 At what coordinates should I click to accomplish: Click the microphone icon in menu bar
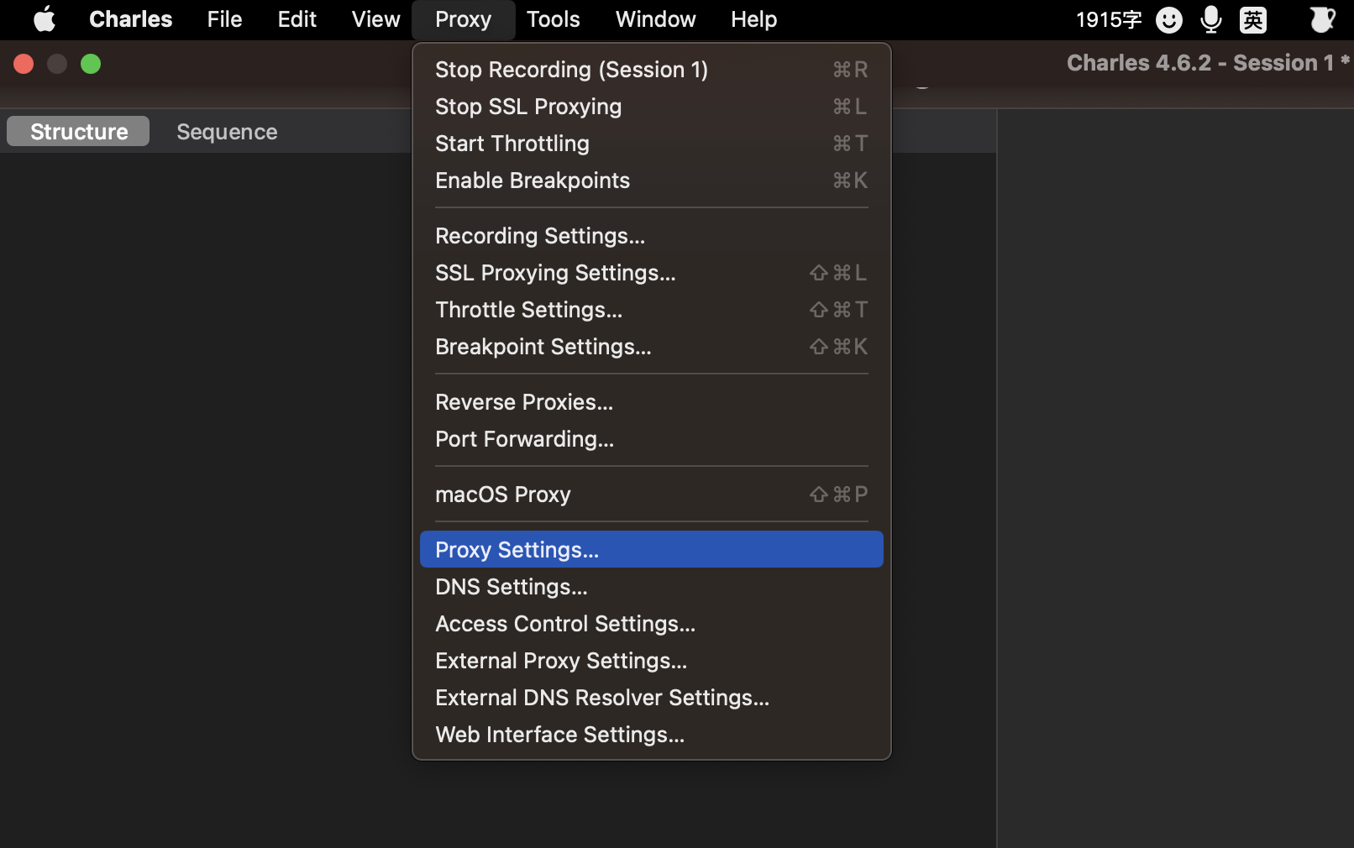(1210, 19)
